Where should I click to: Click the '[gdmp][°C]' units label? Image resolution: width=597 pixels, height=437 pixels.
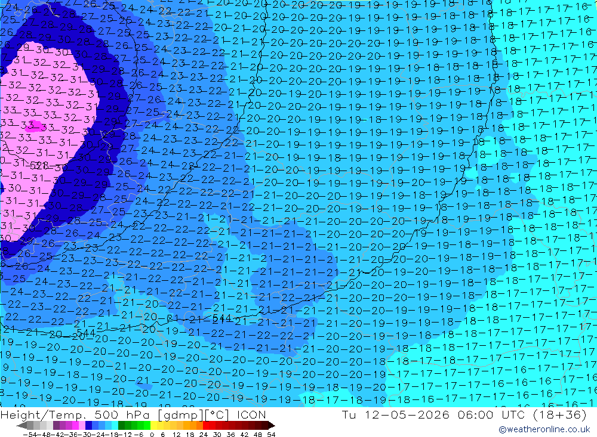tap(195, 414)
